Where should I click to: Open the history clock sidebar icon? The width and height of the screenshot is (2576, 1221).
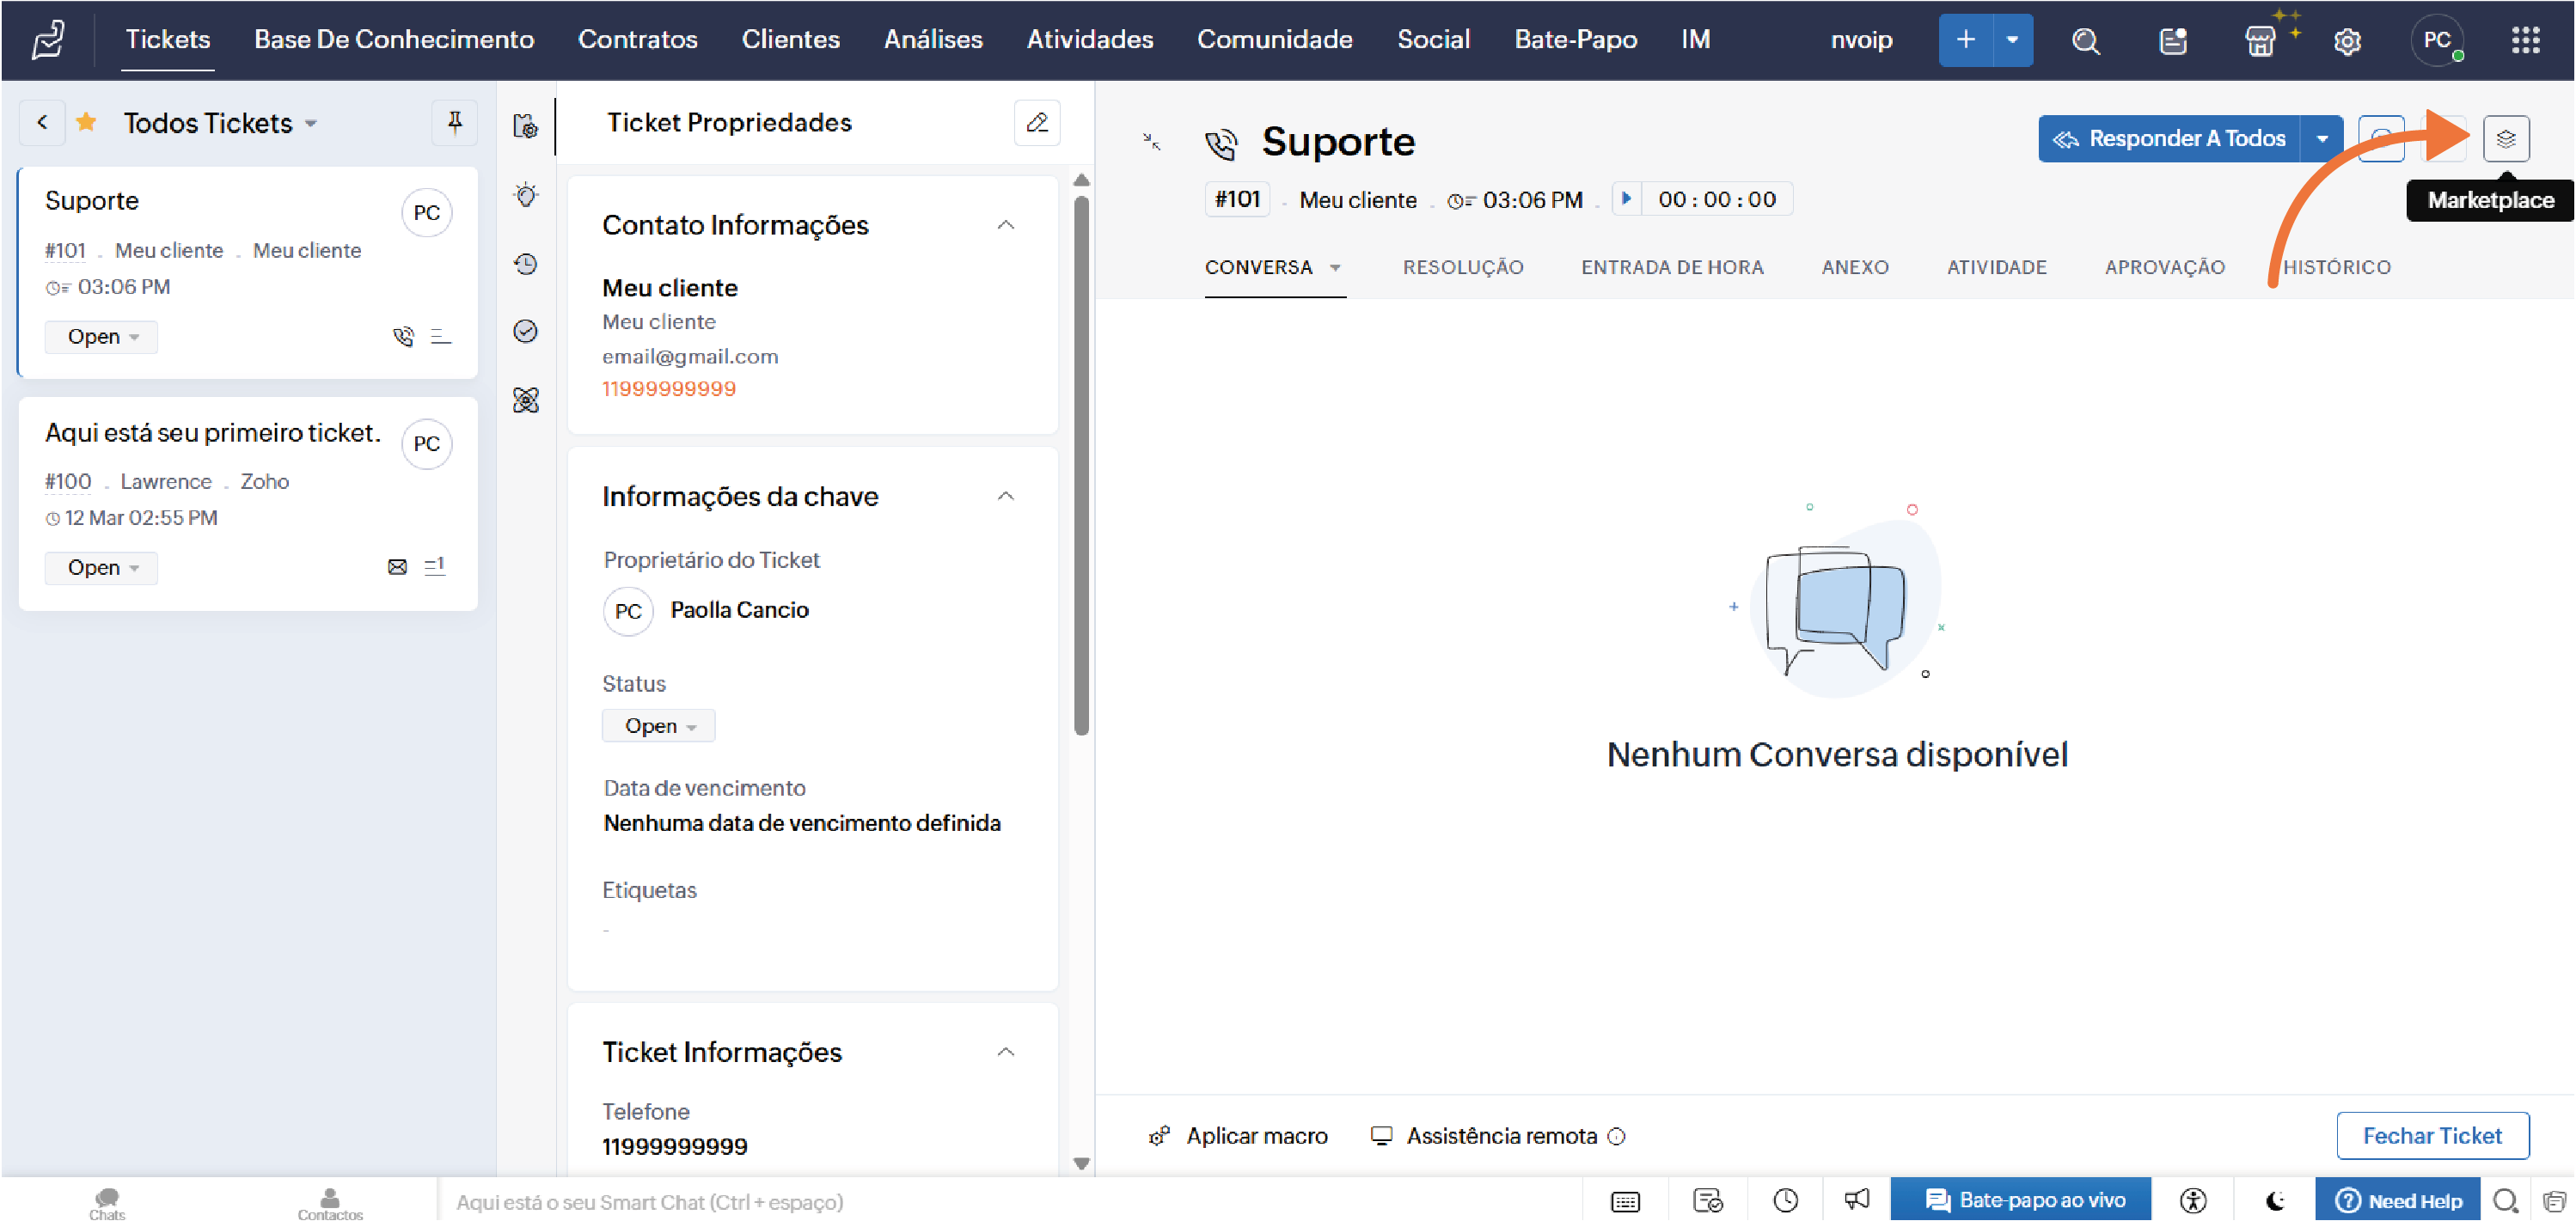(526, 264)
